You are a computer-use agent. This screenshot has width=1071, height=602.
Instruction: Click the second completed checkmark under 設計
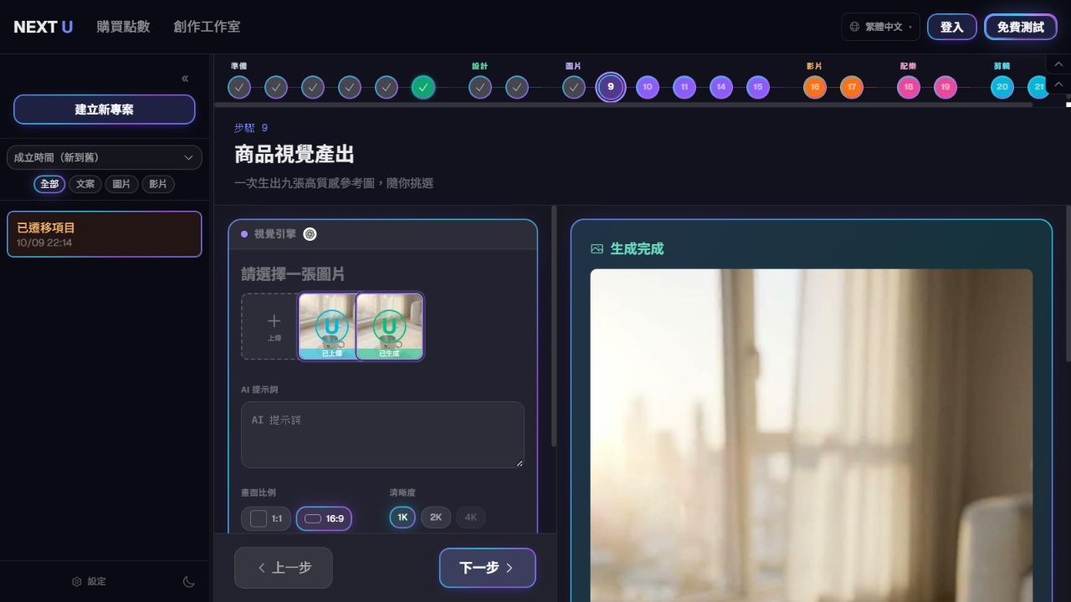pyautogui.click(x=517, y=87)
